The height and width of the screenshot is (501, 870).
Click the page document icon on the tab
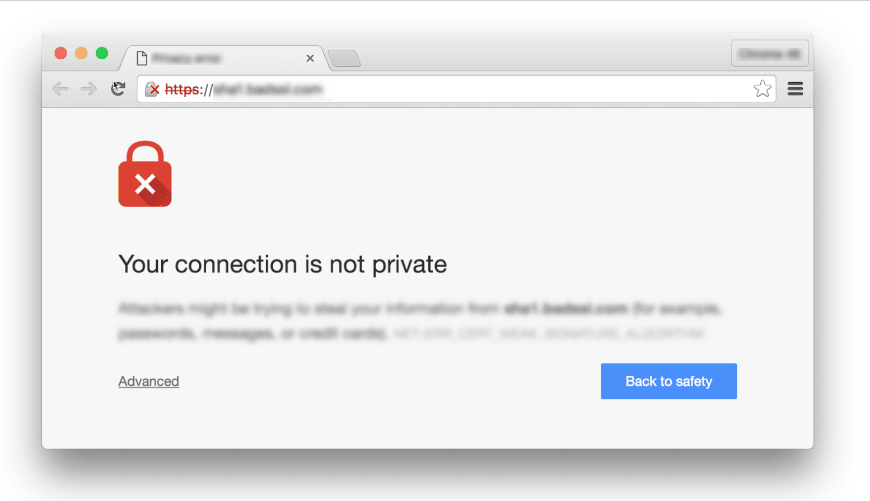point(143,58)
